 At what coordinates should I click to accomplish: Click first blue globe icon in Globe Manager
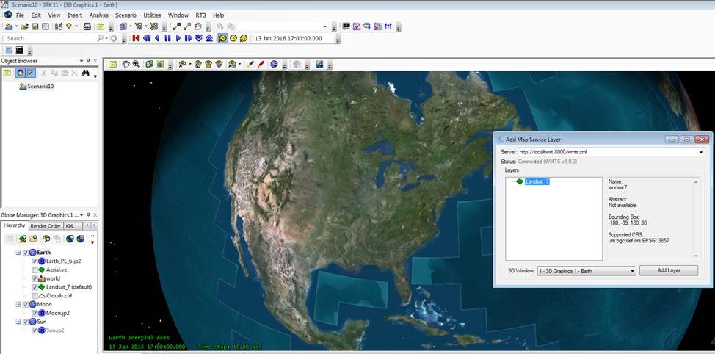[x=70, y=239]
